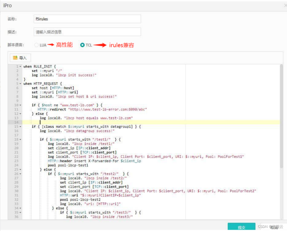Click line 24 "pool pool-lbcp-test1"
287x231 pixels.
68,165
